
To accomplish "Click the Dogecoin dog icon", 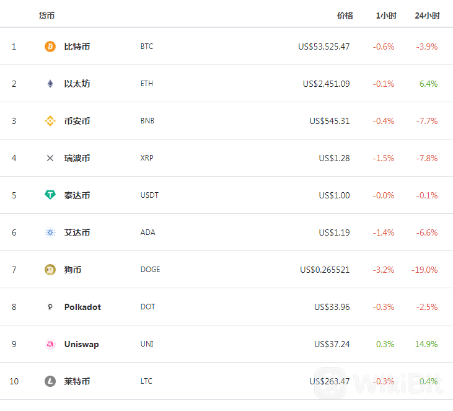I will pos(50,270).
